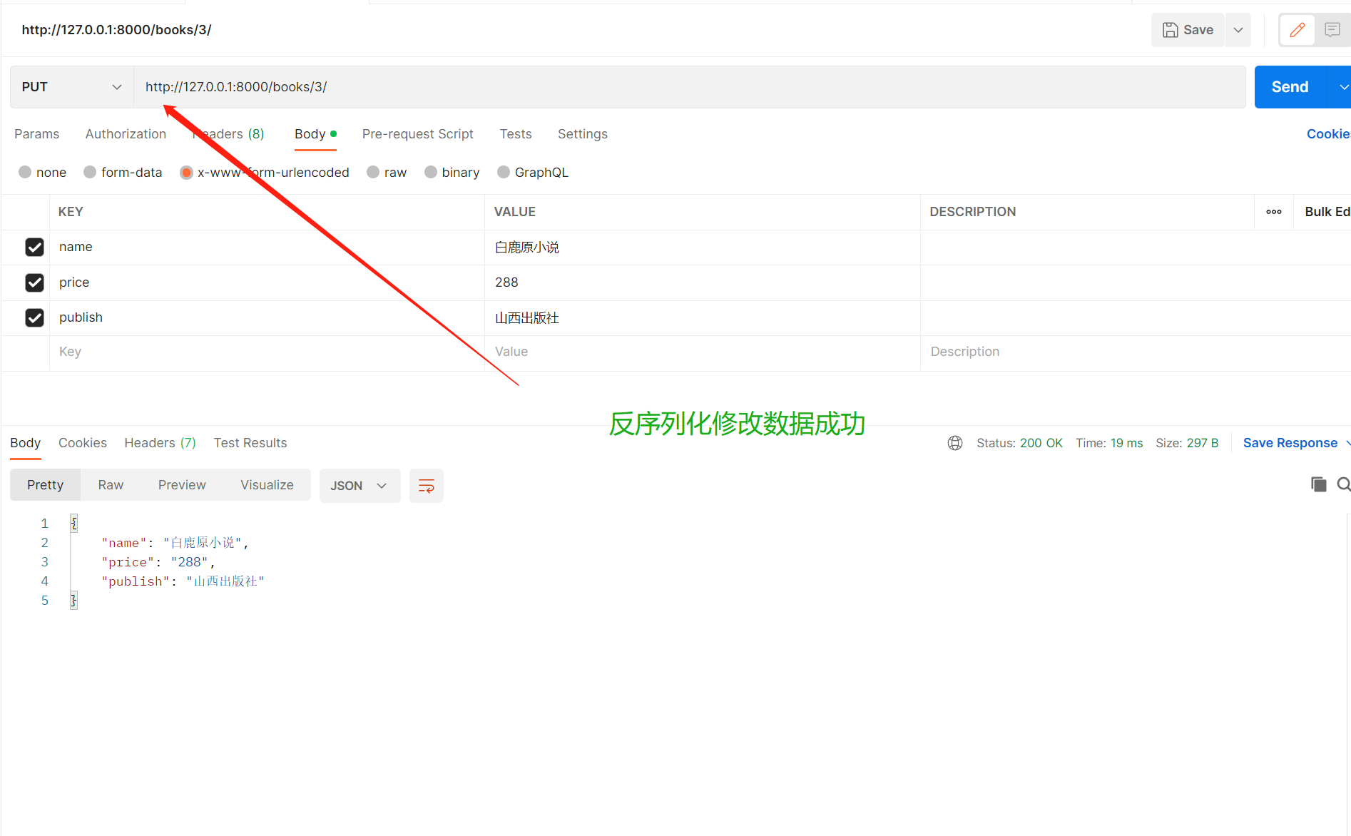Switch to the response Body tab
This screenshot has height=836, width=1351.
tap(25, 443)
